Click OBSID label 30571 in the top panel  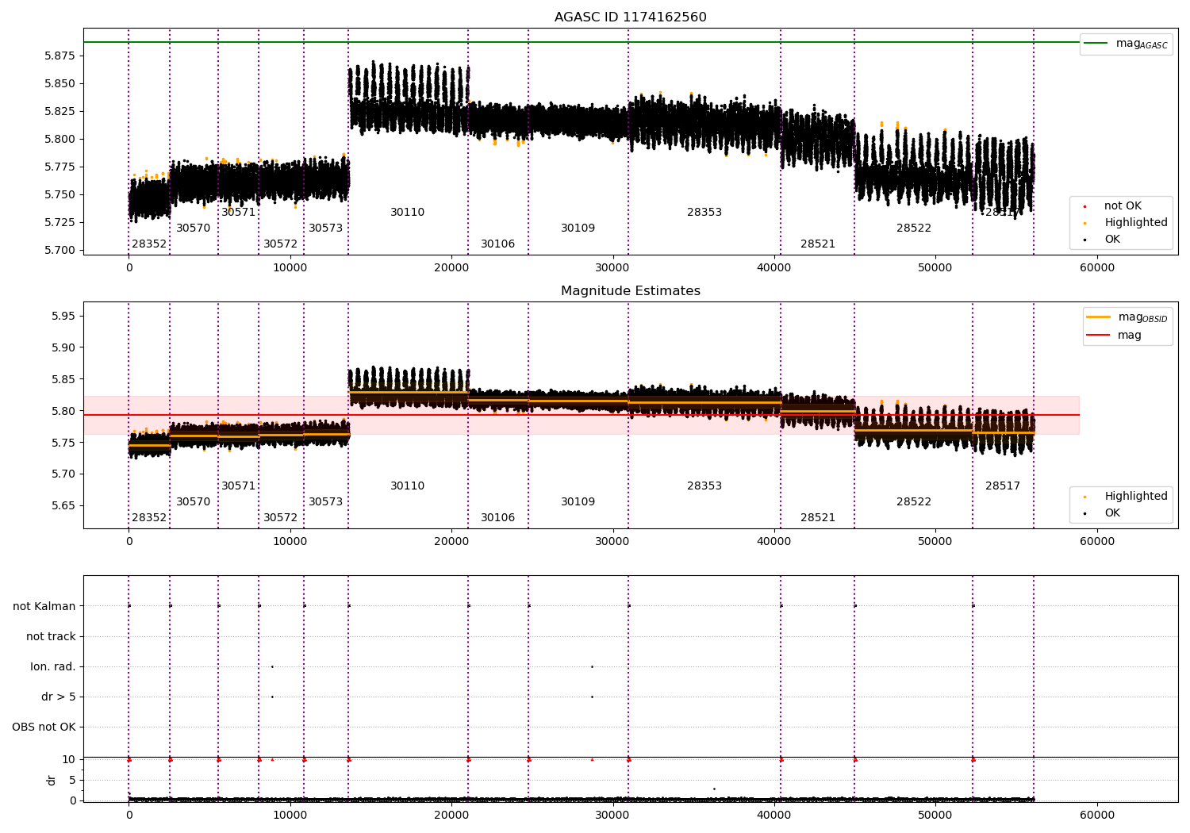tap(239, 212)
